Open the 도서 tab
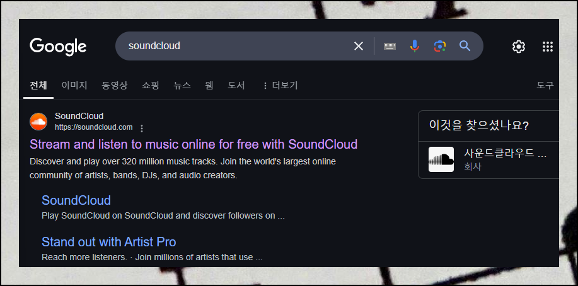 [236, 86]
